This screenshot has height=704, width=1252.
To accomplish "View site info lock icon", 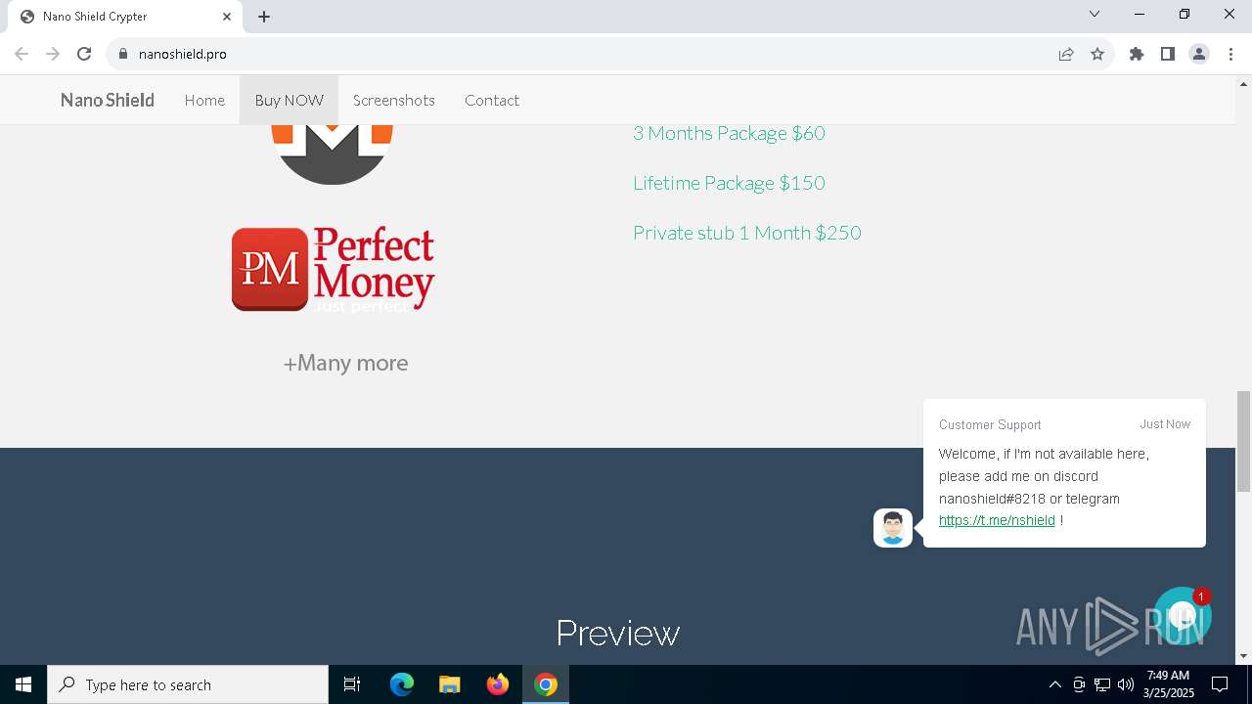I will 123,54.
